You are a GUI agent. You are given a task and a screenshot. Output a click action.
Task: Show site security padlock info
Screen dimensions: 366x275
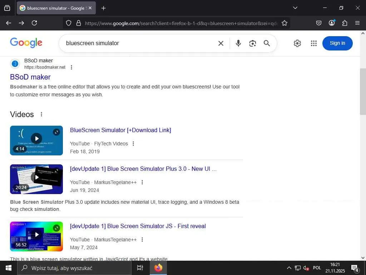click(79, 23)
